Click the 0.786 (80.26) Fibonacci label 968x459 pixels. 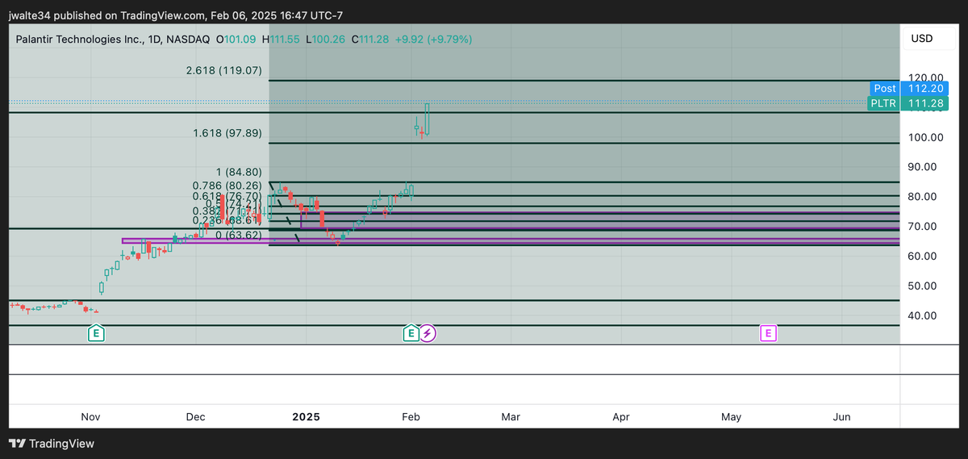(227, 185)
